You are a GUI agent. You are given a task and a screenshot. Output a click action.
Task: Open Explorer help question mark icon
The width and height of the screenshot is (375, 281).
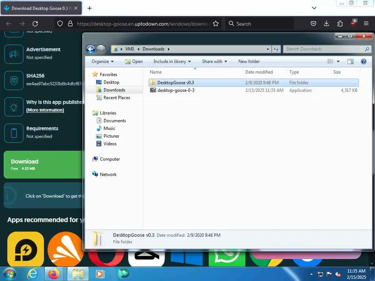(364, 61)
